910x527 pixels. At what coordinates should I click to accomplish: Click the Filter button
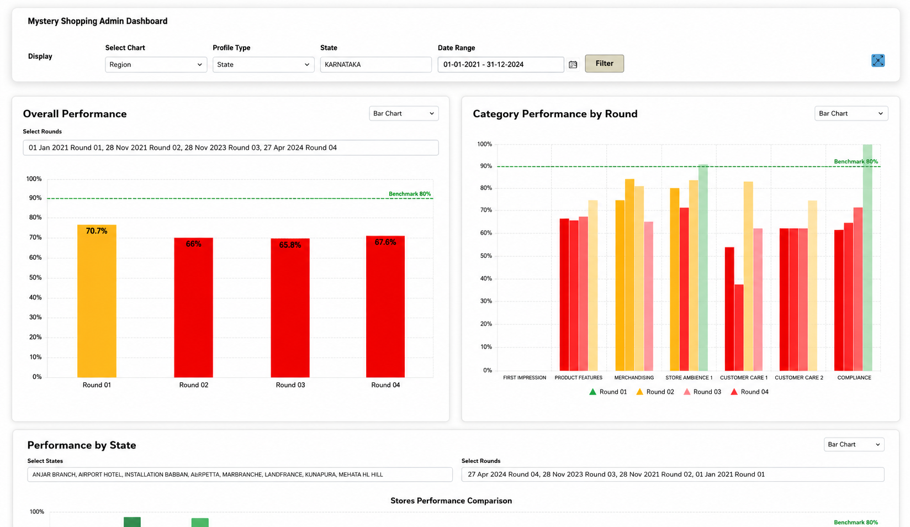pos(605,64)
